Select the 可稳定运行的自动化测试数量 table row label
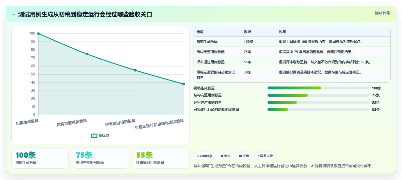The width and height of the screenshot is (402, 180). (x=216, y=75)
